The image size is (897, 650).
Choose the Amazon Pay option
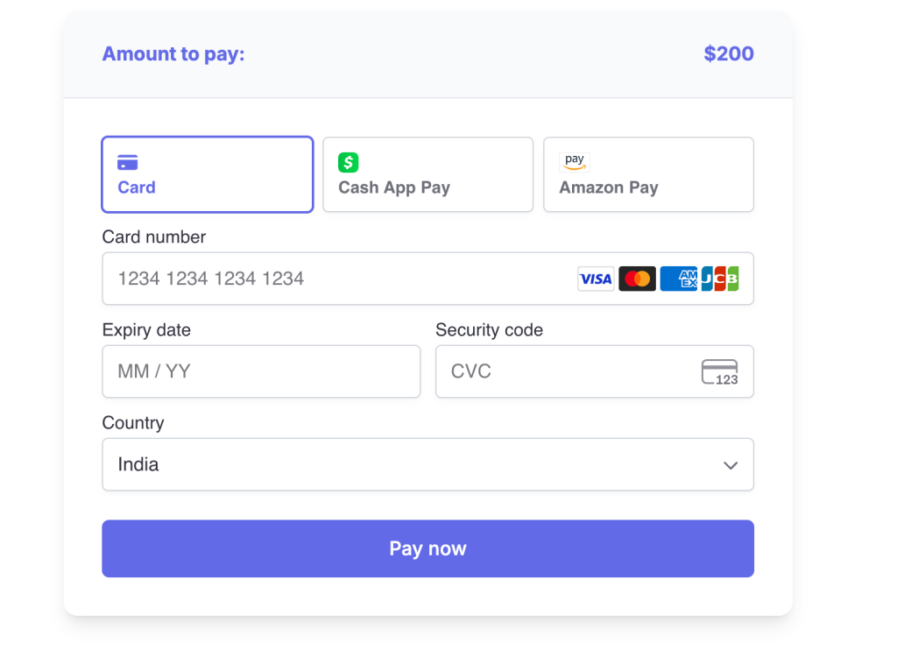(649, 174)
